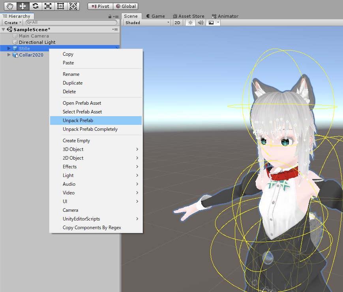Select the combined Transform tool
This screenshot has width=343, height=292.
click(x=73, y=6)
